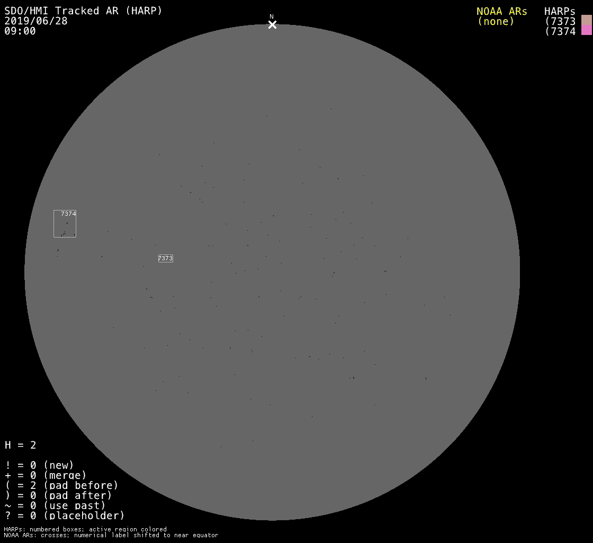Click the 2019/06/28 date text
The width and height of the screenshot is (593, 543).
point(36,21)
